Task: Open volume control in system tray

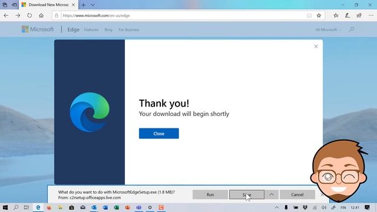Action: pos(324,207)
